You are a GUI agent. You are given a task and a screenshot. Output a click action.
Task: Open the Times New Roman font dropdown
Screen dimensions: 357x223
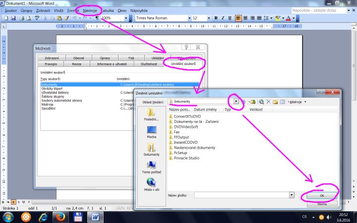pyautogui.click(x=189, y=18)
